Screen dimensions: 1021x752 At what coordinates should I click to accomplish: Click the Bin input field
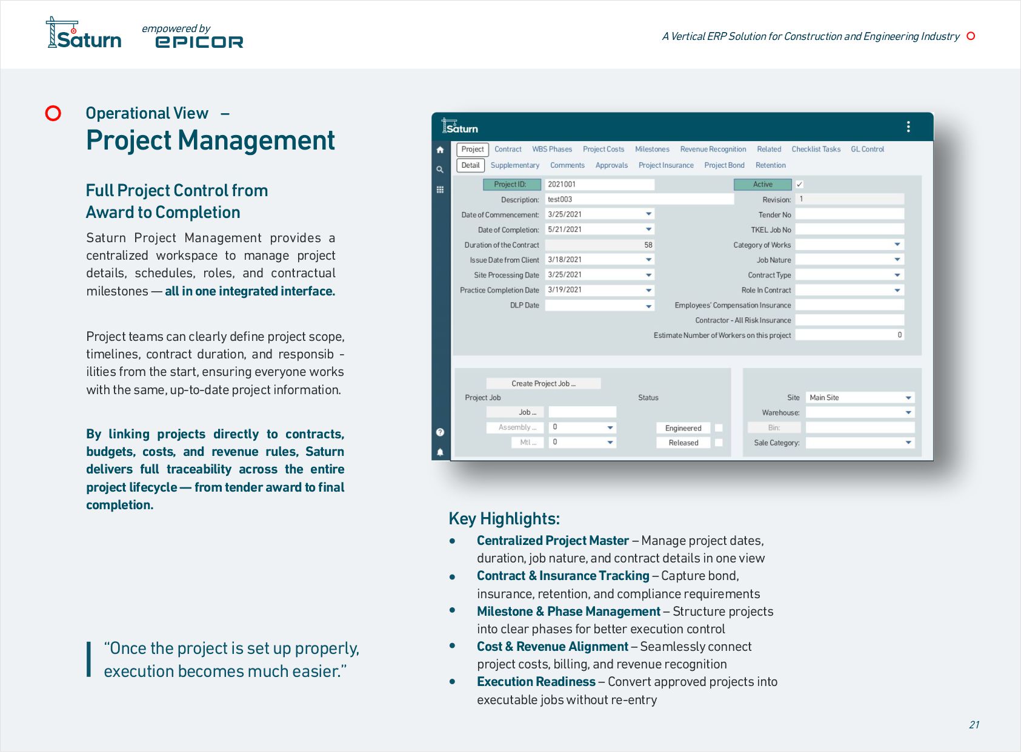[x=860, y=427]
